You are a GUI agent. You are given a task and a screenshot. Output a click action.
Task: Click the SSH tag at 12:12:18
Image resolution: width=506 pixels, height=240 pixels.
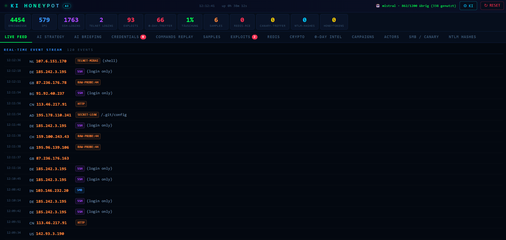[x=80, y=72]
